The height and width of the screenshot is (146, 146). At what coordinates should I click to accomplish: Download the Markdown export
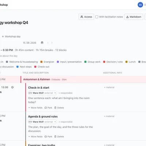(134, 17)
